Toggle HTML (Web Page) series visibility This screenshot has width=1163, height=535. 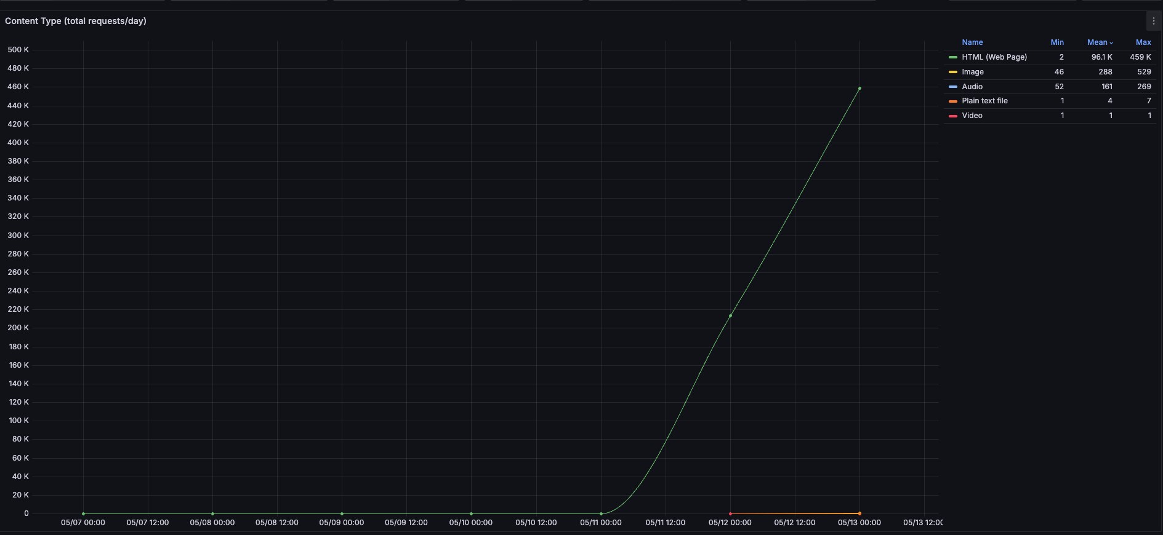[x=994, y=57]
